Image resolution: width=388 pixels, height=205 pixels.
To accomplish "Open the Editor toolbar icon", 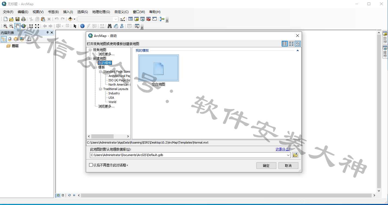I will (123, 19).
